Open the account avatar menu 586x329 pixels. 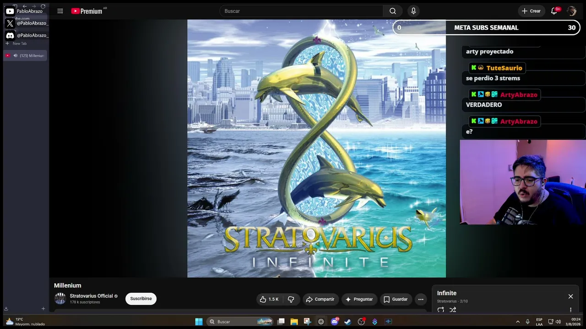tap(571, 11)
